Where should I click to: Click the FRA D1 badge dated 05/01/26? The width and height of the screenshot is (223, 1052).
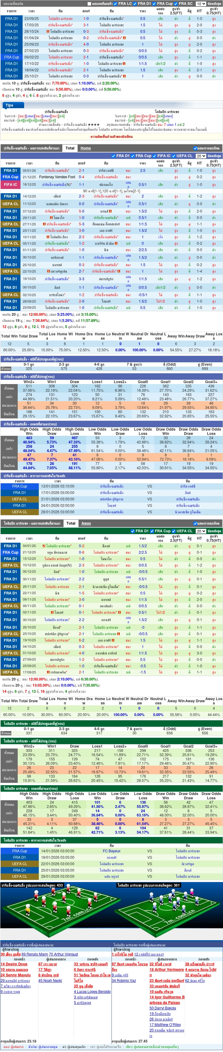[x=11, y=171]
